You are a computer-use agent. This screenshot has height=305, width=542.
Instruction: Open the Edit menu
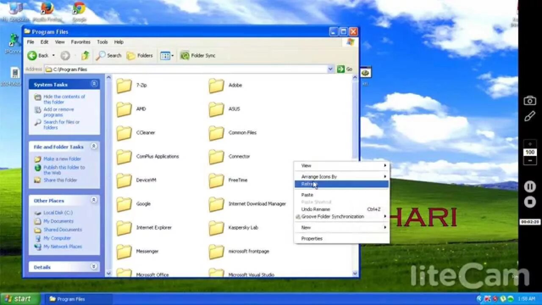(44, 42)
